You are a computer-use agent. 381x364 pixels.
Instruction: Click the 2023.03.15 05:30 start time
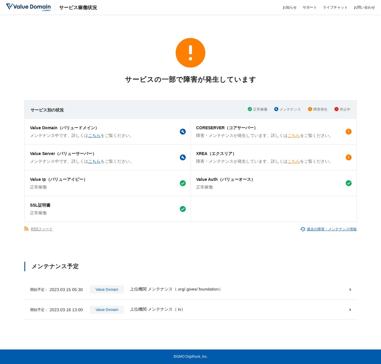tap(66, 290)
